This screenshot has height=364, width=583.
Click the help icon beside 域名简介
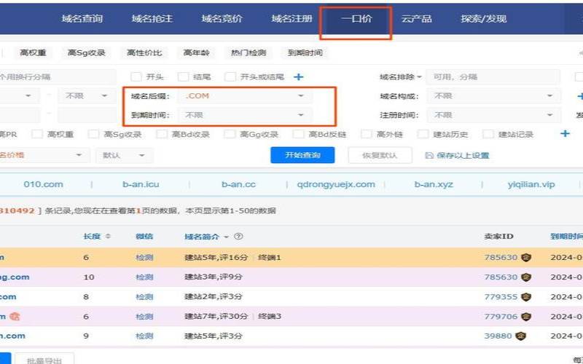point(239,236)
